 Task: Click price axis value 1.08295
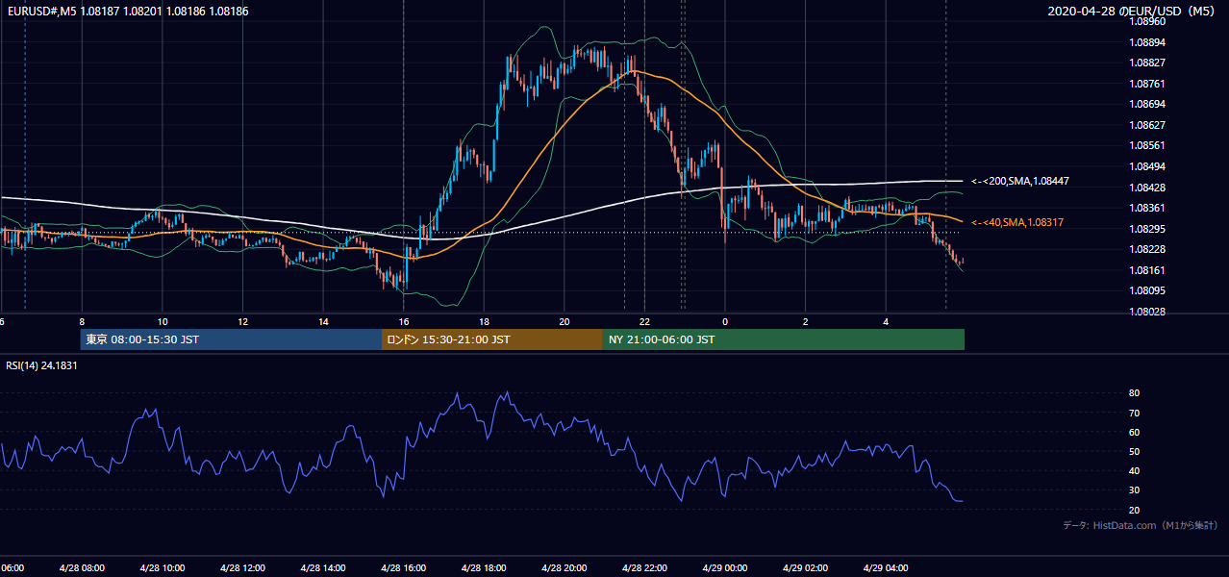click(1147, 228)
